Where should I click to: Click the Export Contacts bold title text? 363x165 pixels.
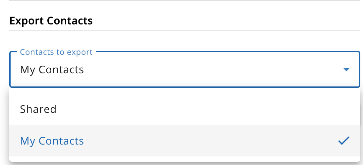point(51,21)
